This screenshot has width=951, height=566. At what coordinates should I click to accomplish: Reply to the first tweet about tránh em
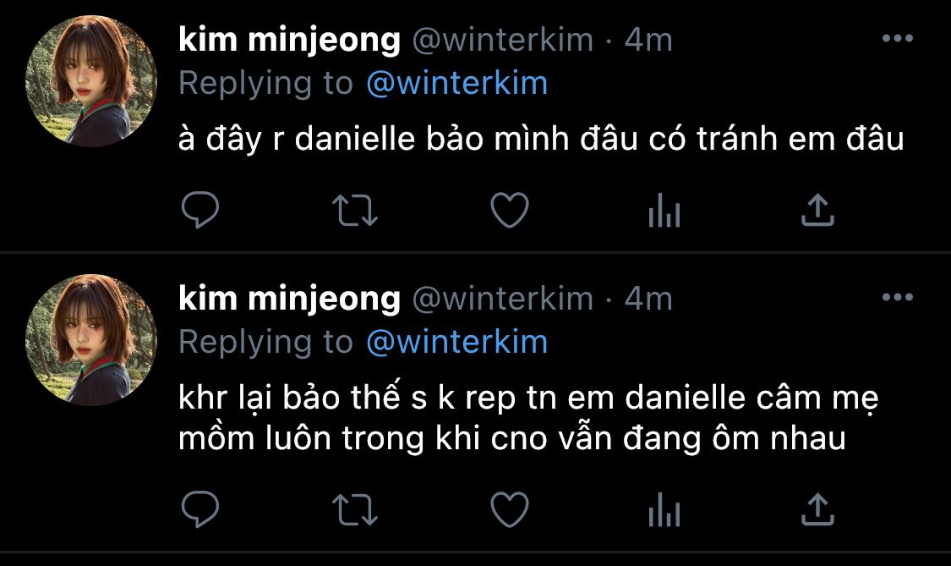[x=200, y=210]
